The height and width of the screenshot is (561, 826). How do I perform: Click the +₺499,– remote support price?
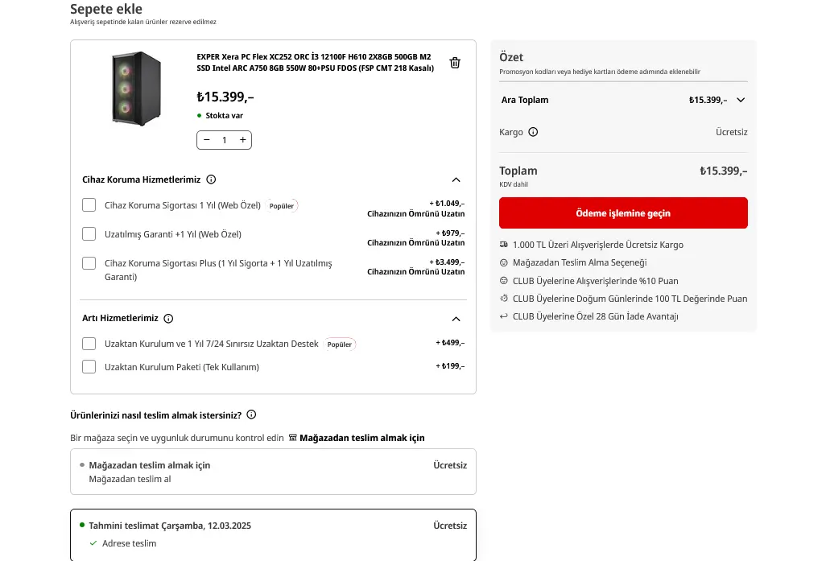pos(450,343)
